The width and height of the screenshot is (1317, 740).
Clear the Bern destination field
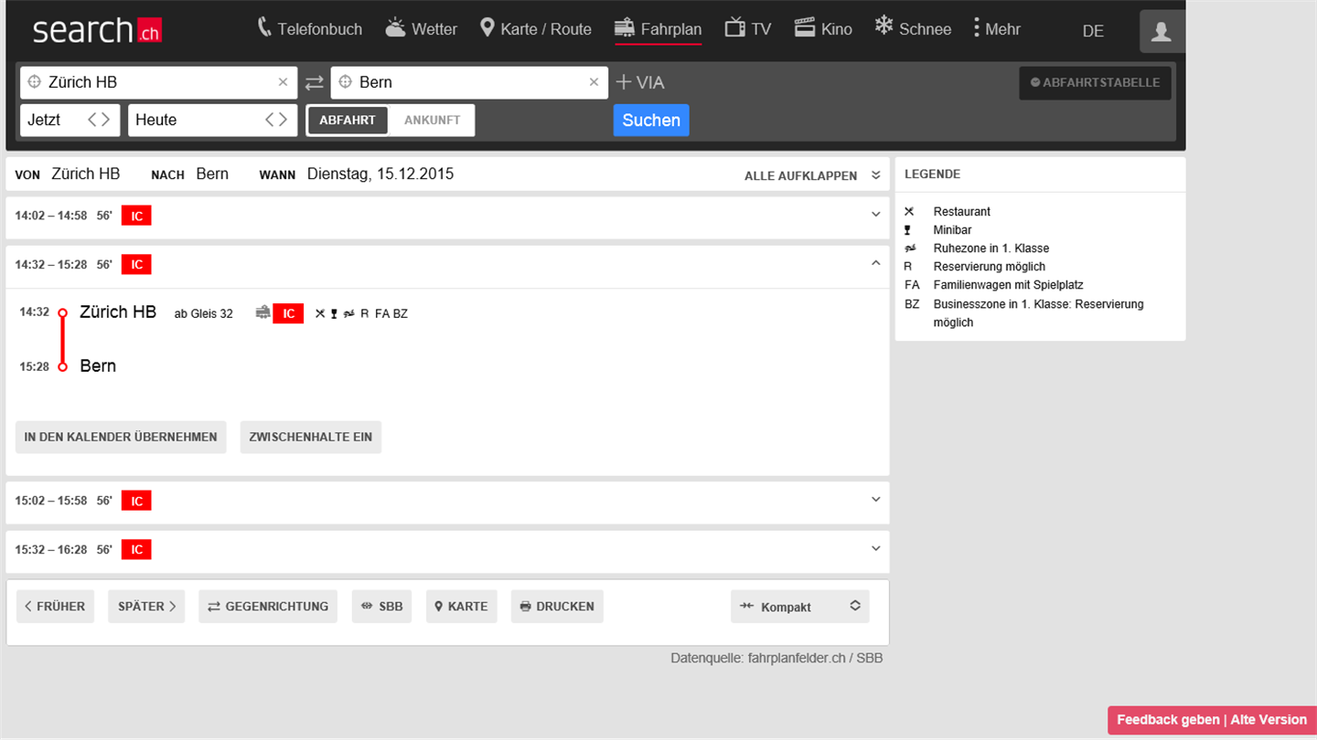pyautogui.click(x=594, y=82)
